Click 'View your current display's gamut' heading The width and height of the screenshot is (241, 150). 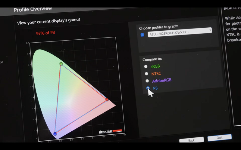point(49,21)
